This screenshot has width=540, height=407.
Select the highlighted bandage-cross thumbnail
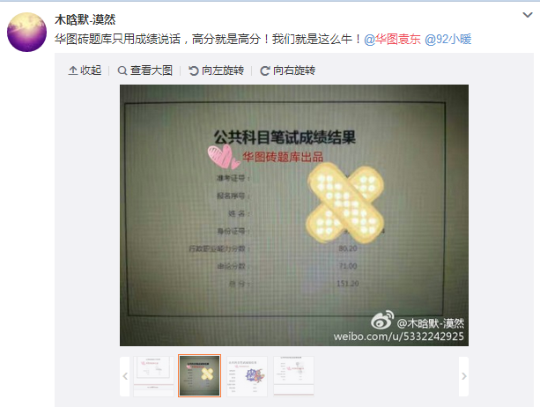199,375
